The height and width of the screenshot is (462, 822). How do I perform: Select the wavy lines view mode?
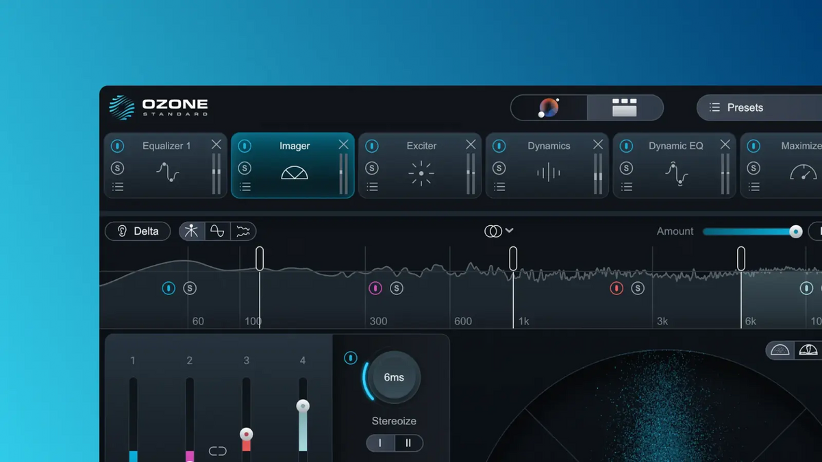click(243, 231)
